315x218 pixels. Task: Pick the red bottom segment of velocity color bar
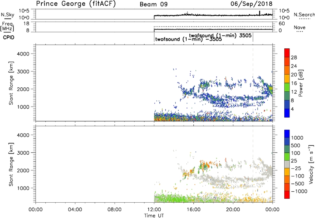[x=287, y=195]
